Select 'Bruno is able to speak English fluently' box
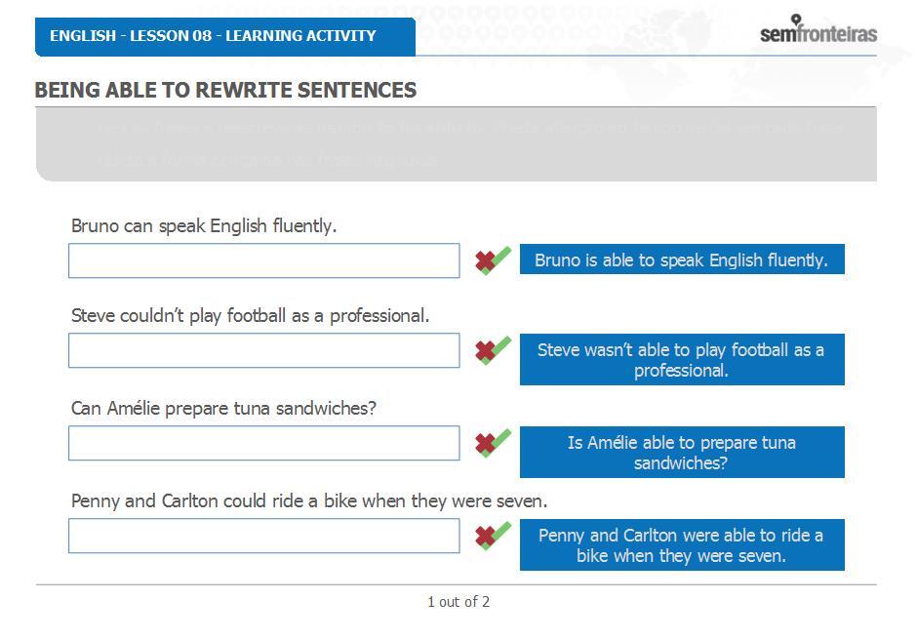The image size is (917, 640). pos(682,260)
